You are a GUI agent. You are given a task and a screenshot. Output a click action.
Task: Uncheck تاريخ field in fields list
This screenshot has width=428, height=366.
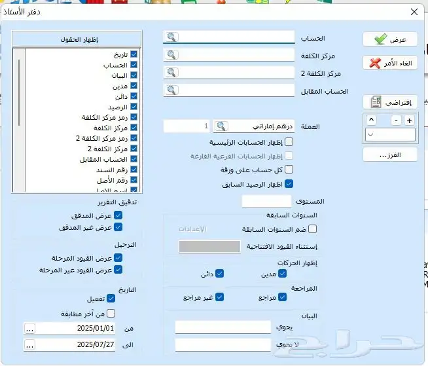[134, 54]
